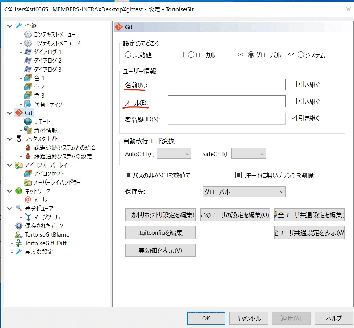Viewport: 354px width, 328px height.
Task: Click the 色 2 palette icon
Action: [28, 87]
